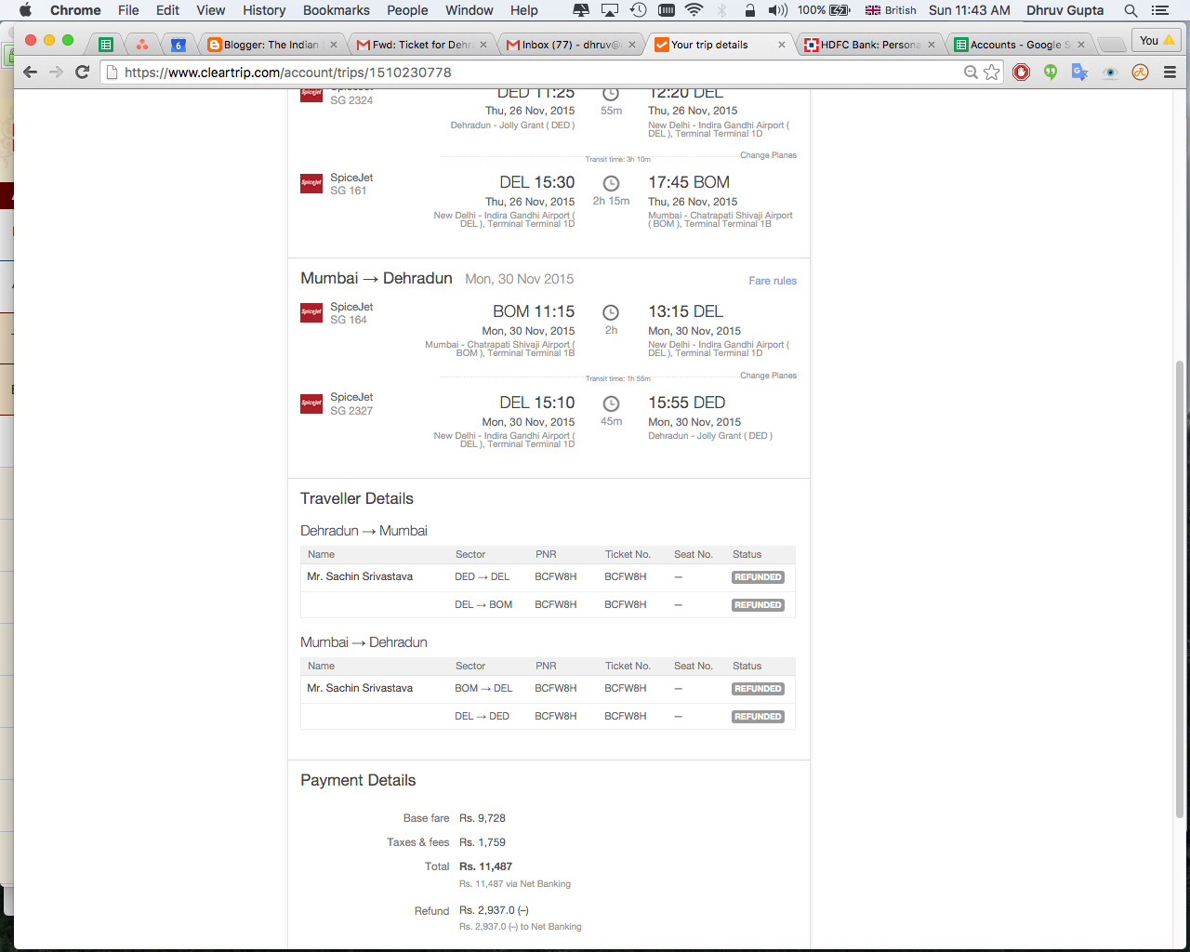Image resolution: width=1190 pixels, height=952 pixels.
Task: Click Mr. Sachin Srivastava in Dehradun → Mumbai table
Action: tap(360, 576)
